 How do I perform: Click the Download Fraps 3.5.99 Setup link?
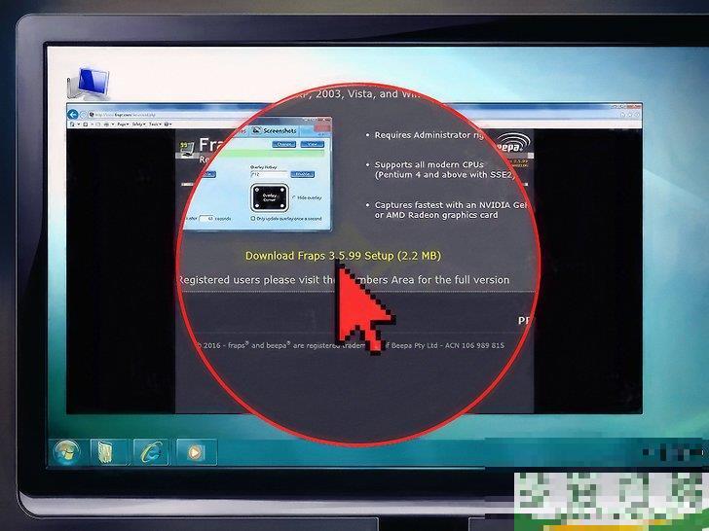[x=343, y=256]
